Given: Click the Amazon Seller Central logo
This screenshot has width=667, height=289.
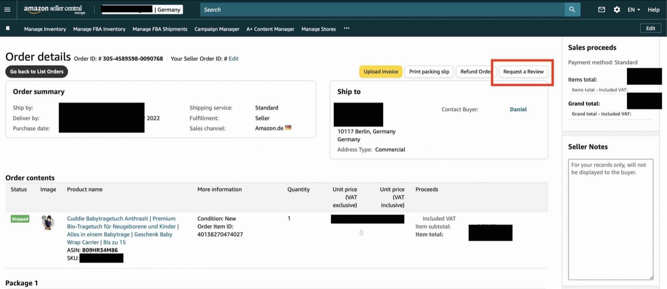Looking at the screenshot, I should tap(54, 10).
